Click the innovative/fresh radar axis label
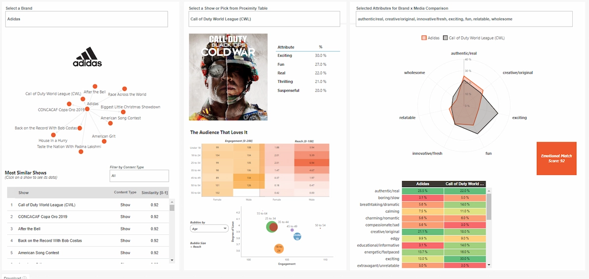589x279 pixels. (x=428, y=154)
